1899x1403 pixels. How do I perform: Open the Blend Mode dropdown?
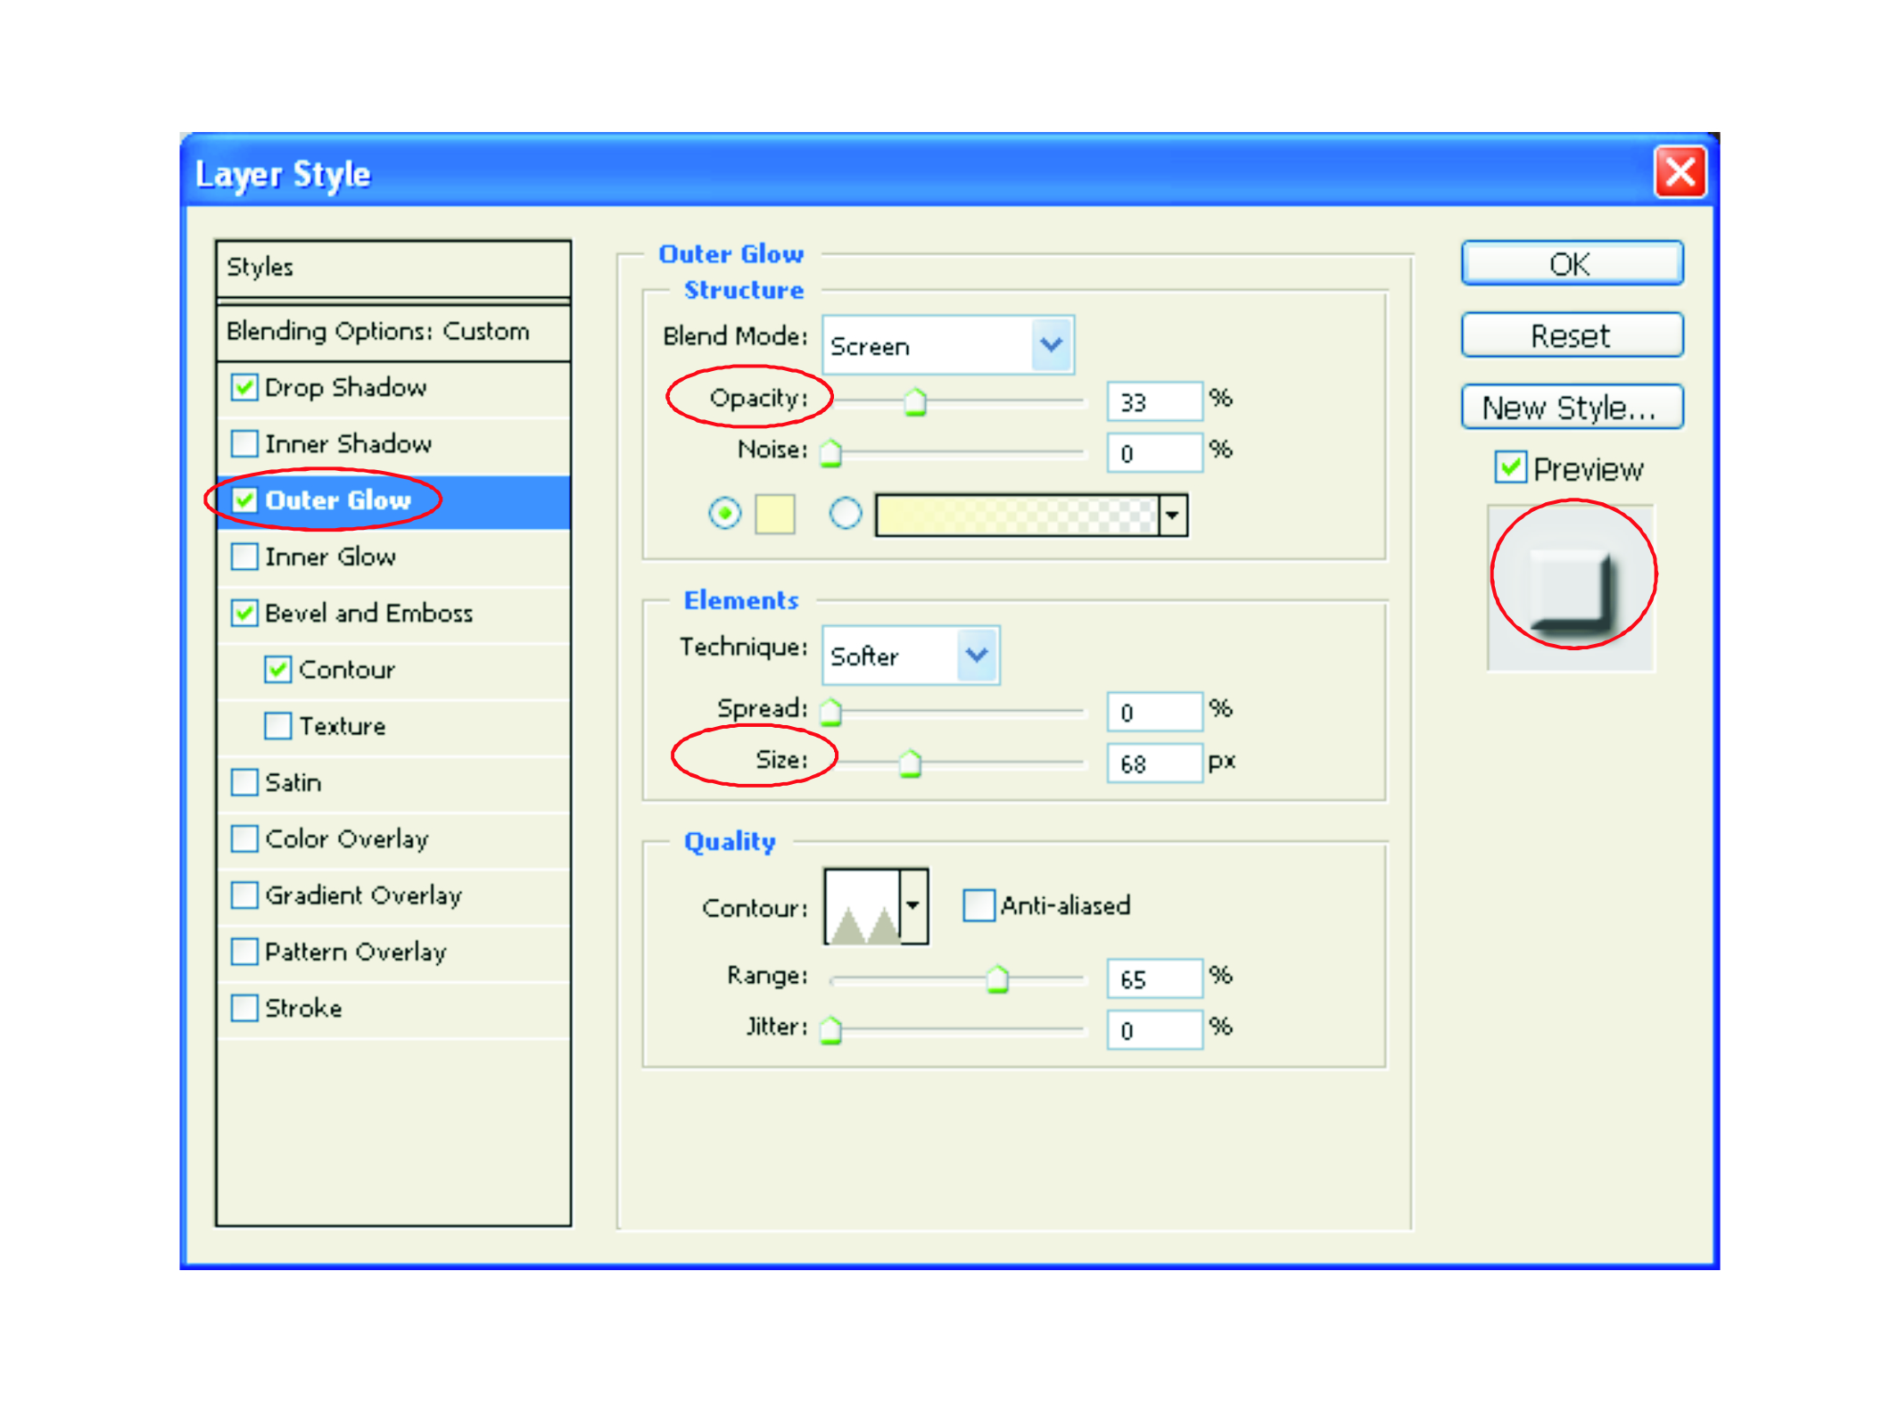click(1052, 345)
